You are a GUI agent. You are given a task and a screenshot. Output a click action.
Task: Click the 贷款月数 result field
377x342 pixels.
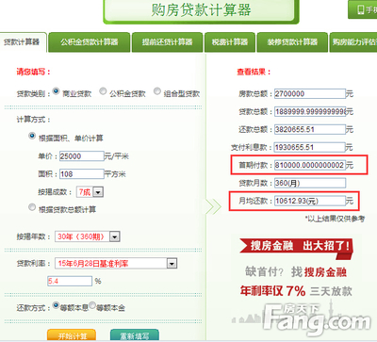(310, 183)
